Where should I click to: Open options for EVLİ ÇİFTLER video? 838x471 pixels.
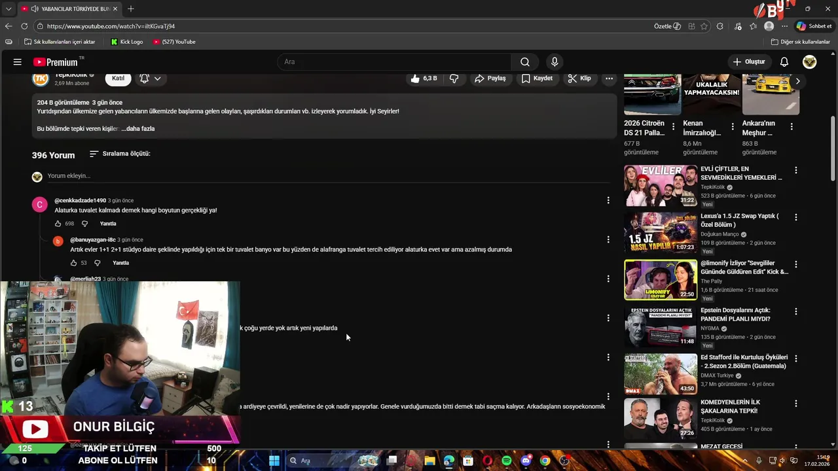pos(796,170)
